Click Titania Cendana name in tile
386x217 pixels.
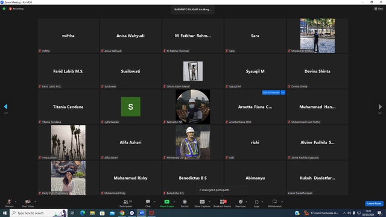[x=68, y=107]
